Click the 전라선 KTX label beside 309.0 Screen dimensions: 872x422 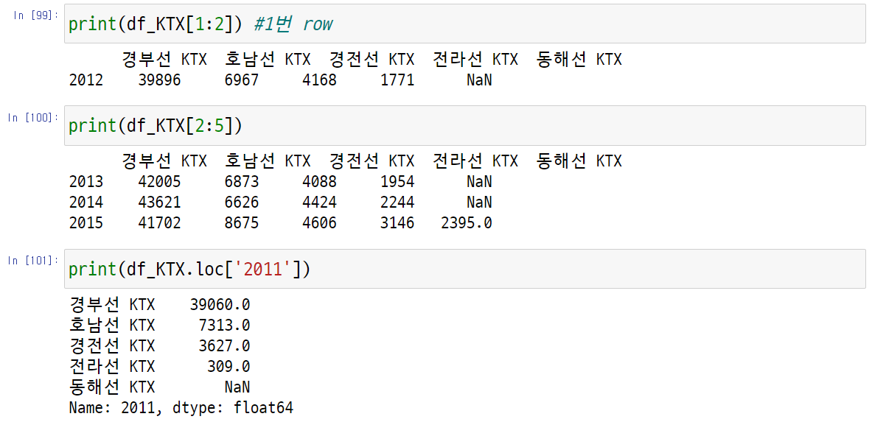tap(112, 367)
